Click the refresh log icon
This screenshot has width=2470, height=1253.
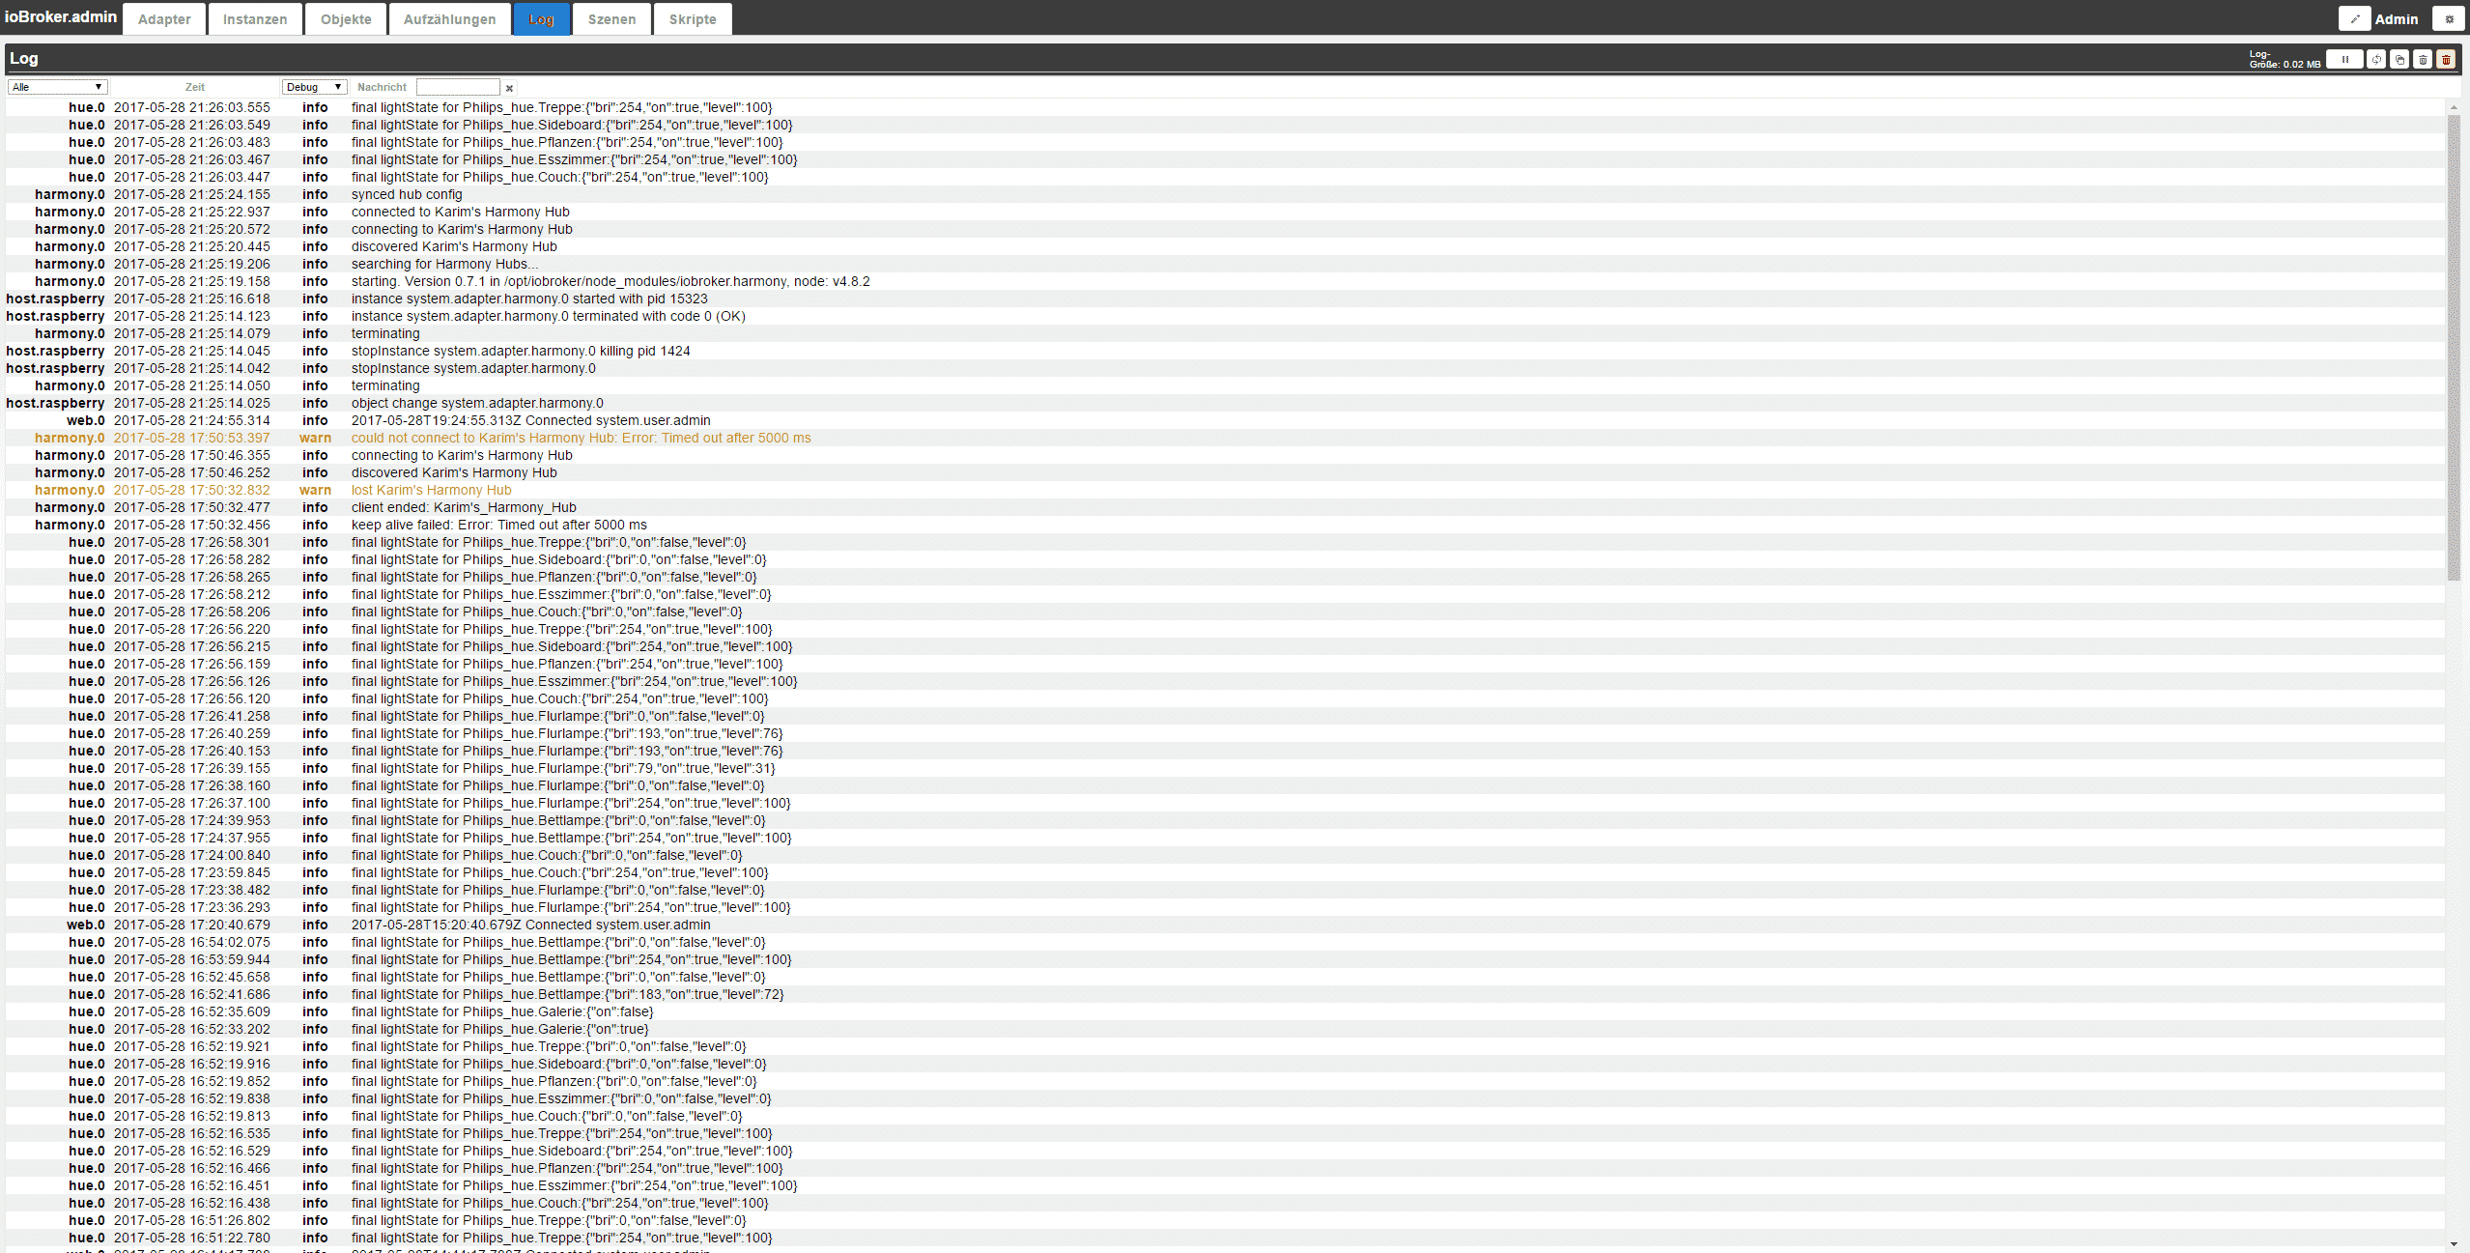(x=2376, y=59)
